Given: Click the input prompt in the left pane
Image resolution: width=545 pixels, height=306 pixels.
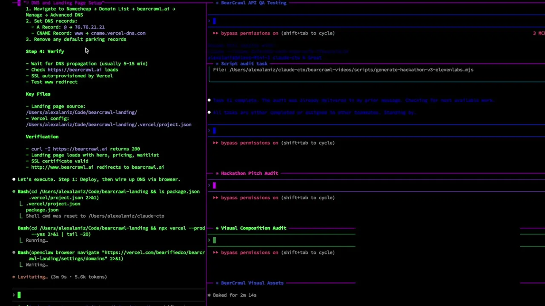Looking at the screenshot, I should [109, 295].
